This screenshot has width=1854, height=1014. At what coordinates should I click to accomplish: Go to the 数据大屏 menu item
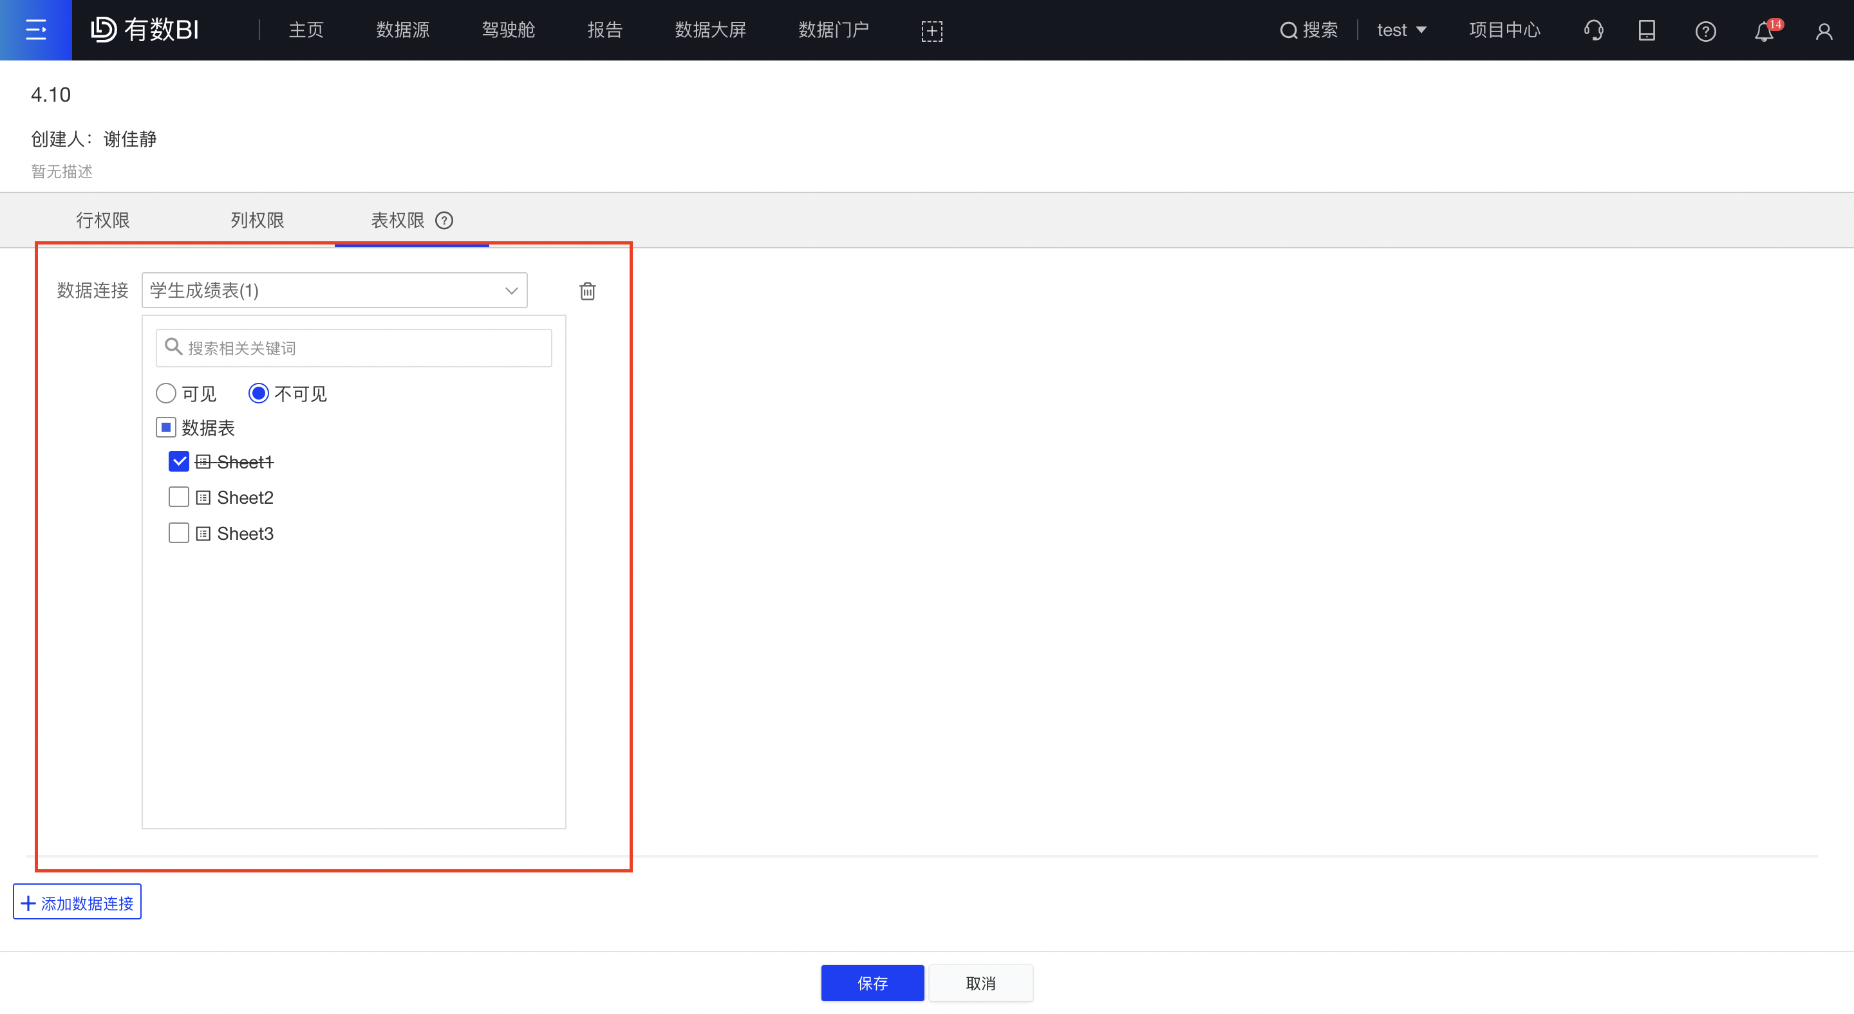(710, 30)
